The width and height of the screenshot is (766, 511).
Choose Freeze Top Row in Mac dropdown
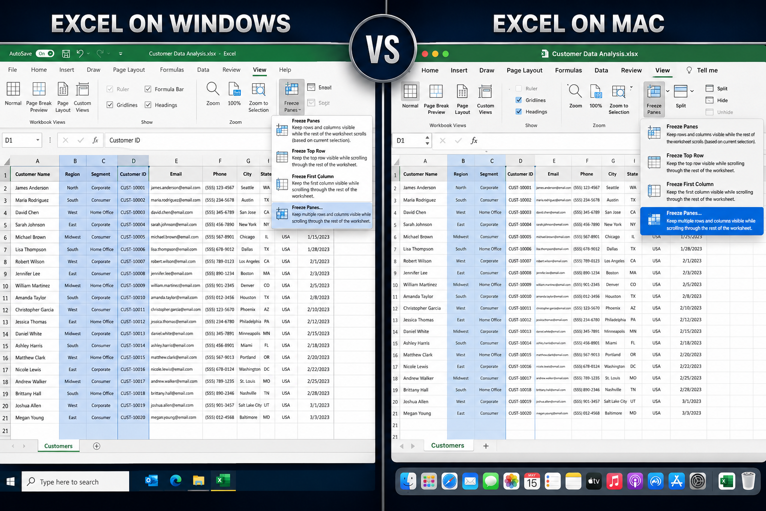point(702,163)
